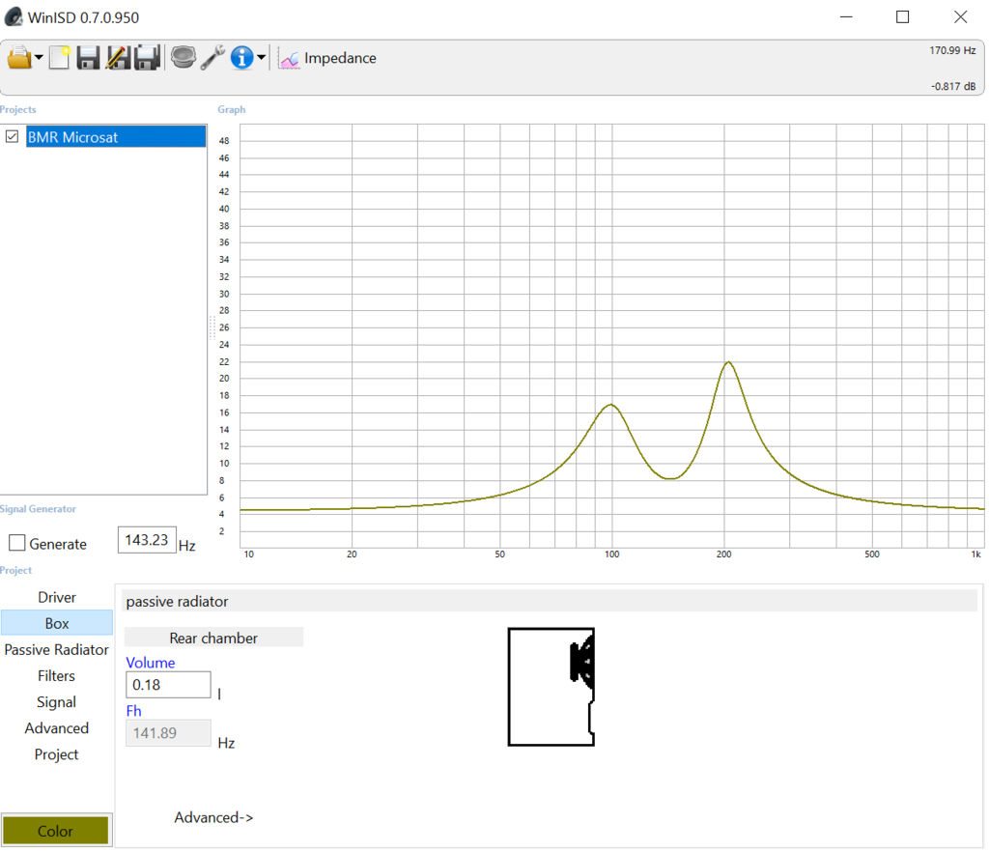Click the -0.817 dB cursor readout
This screenshot has height=852, width=989.
tap(953, 86)
